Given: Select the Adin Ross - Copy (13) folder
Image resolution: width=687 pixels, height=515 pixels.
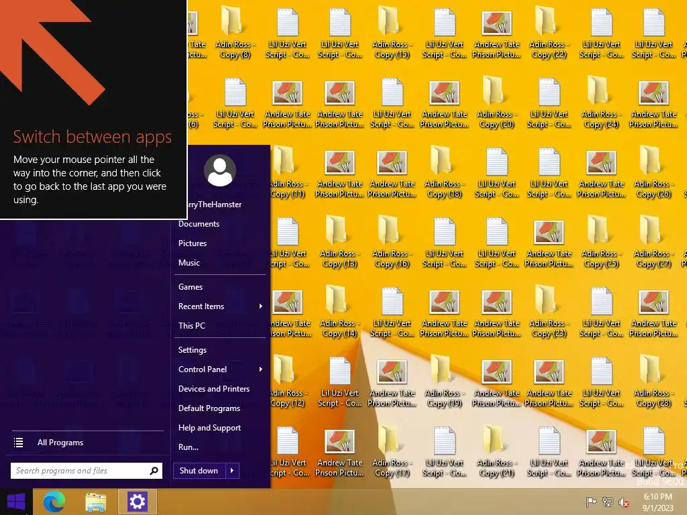Looking at the screenshot, I should [339, 241].
